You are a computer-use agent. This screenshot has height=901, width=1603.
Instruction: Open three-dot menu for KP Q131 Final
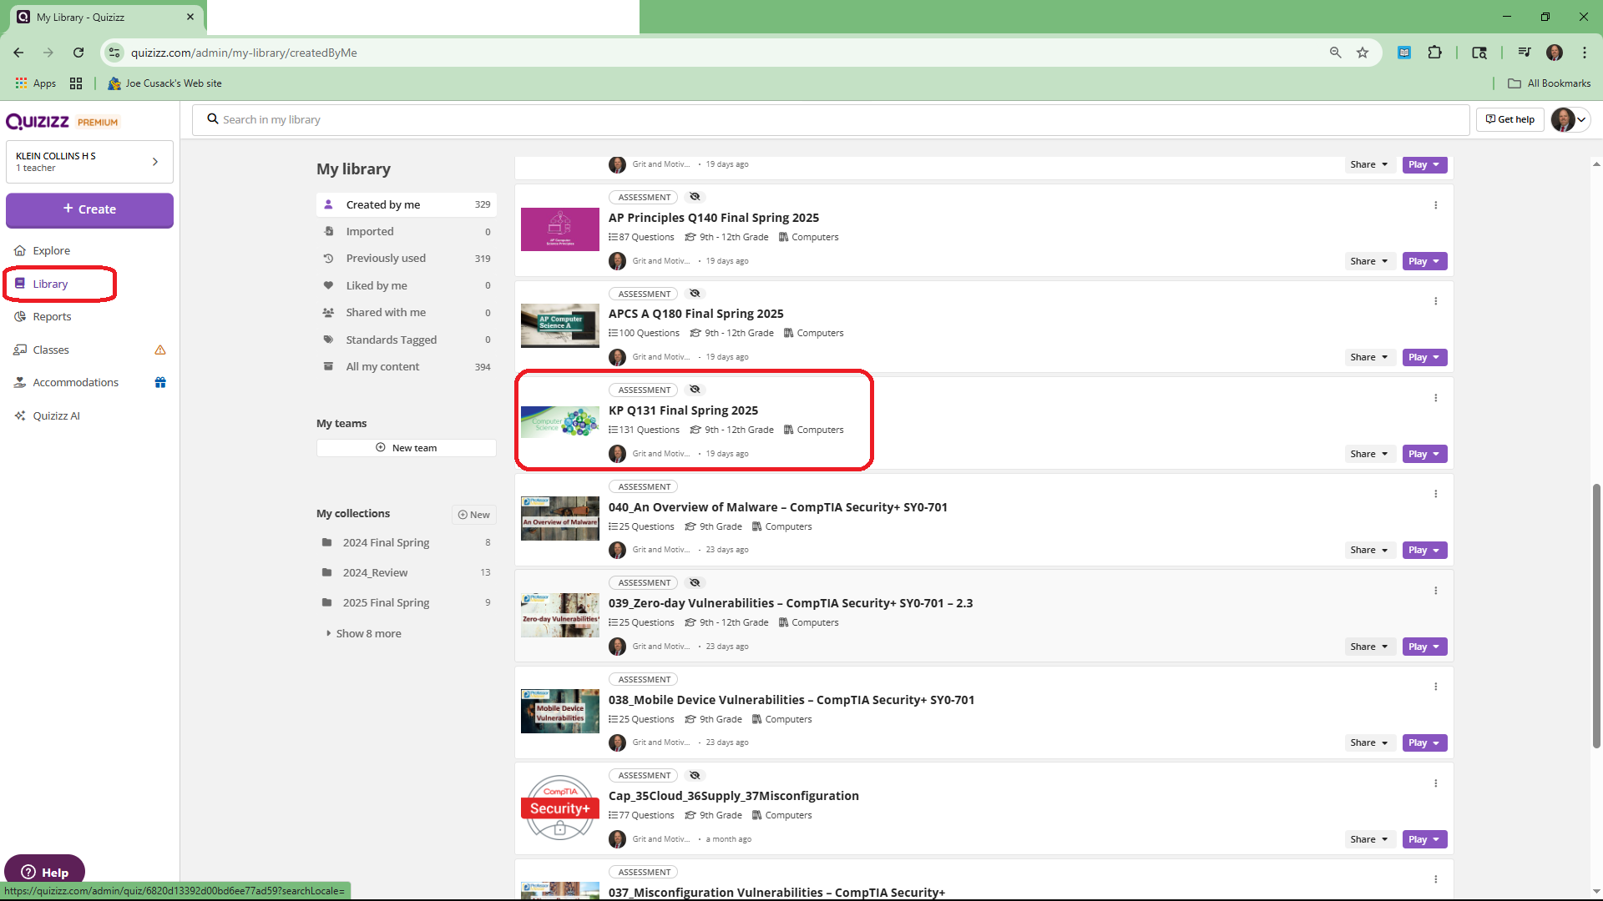(1435, 398)
